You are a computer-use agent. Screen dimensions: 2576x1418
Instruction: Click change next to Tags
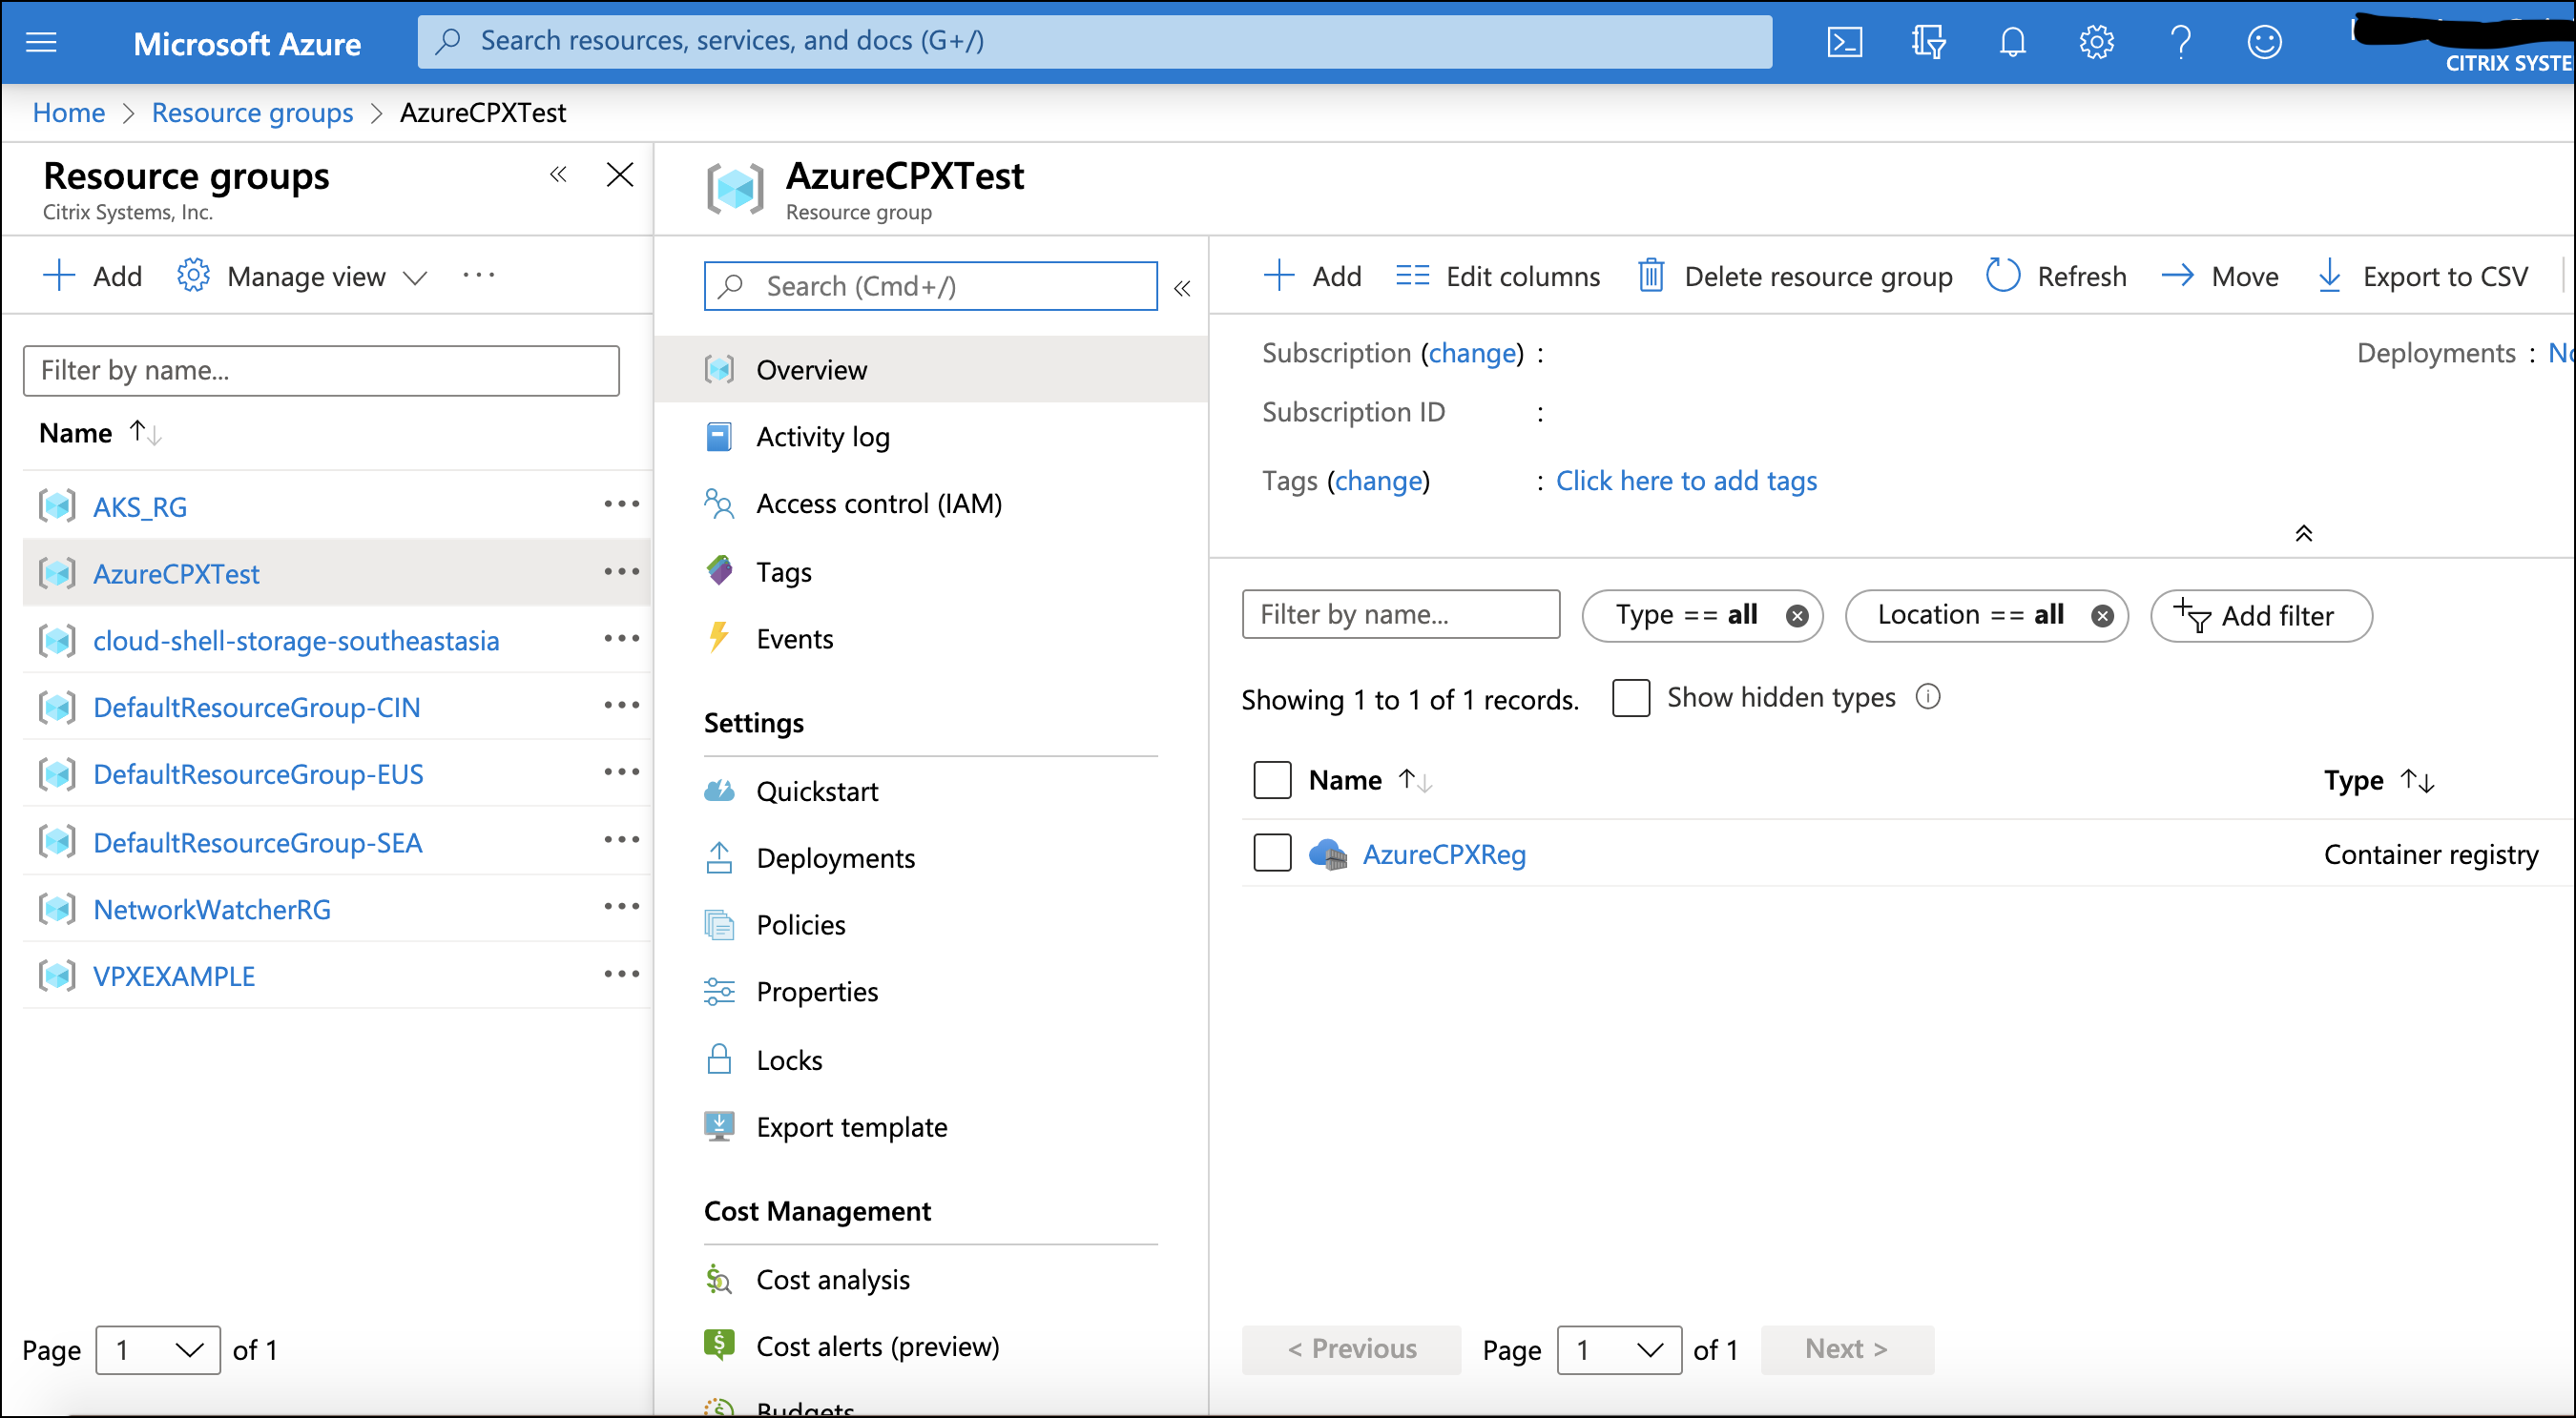click(1379, 482)
